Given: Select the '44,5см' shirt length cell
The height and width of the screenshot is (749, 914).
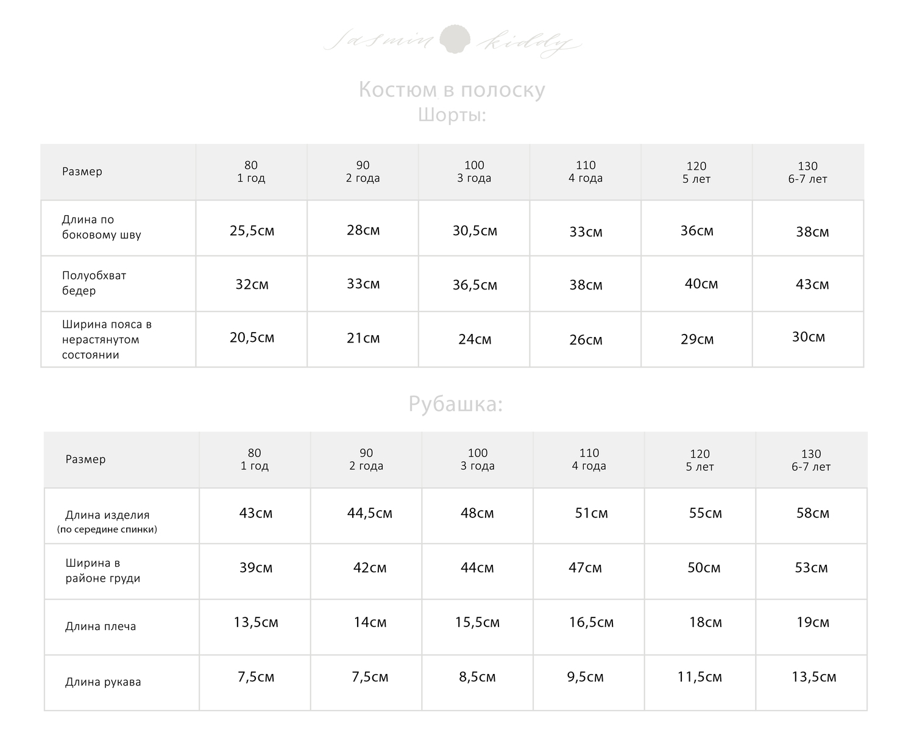Looking at the screenshot, I should (x=369, y=513).
